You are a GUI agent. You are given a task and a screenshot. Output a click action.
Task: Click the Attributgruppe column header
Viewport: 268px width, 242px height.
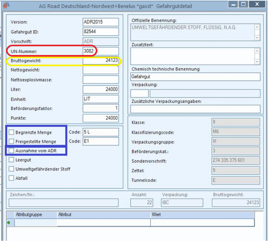(36, 215)
